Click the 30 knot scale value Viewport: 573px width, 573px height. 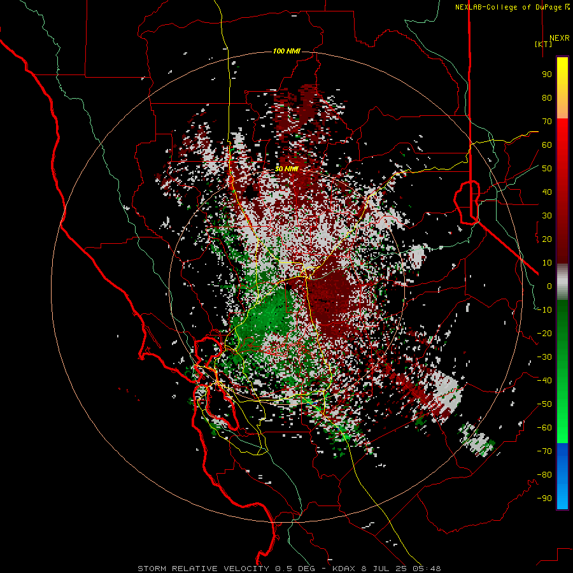click(547, 216)
